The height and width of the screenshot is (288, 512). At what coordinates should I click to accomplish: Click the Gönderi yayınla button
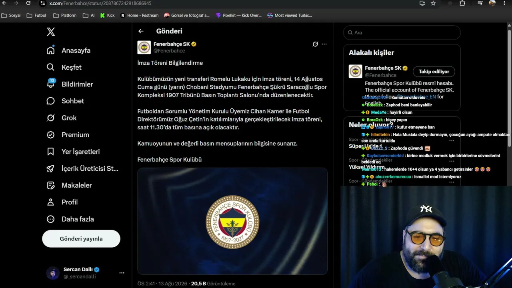(81, 239)
